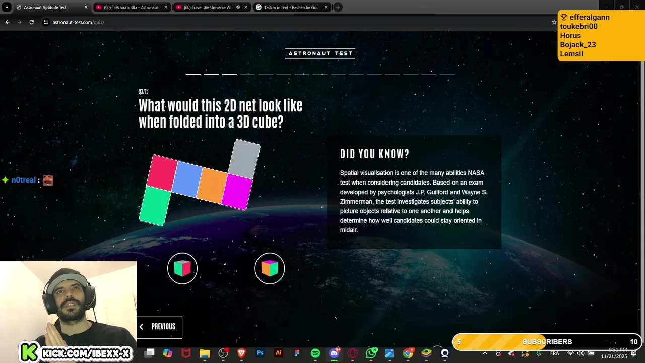Click the grey square of the net
645x363 pixels.
click(x=245, y=159)
